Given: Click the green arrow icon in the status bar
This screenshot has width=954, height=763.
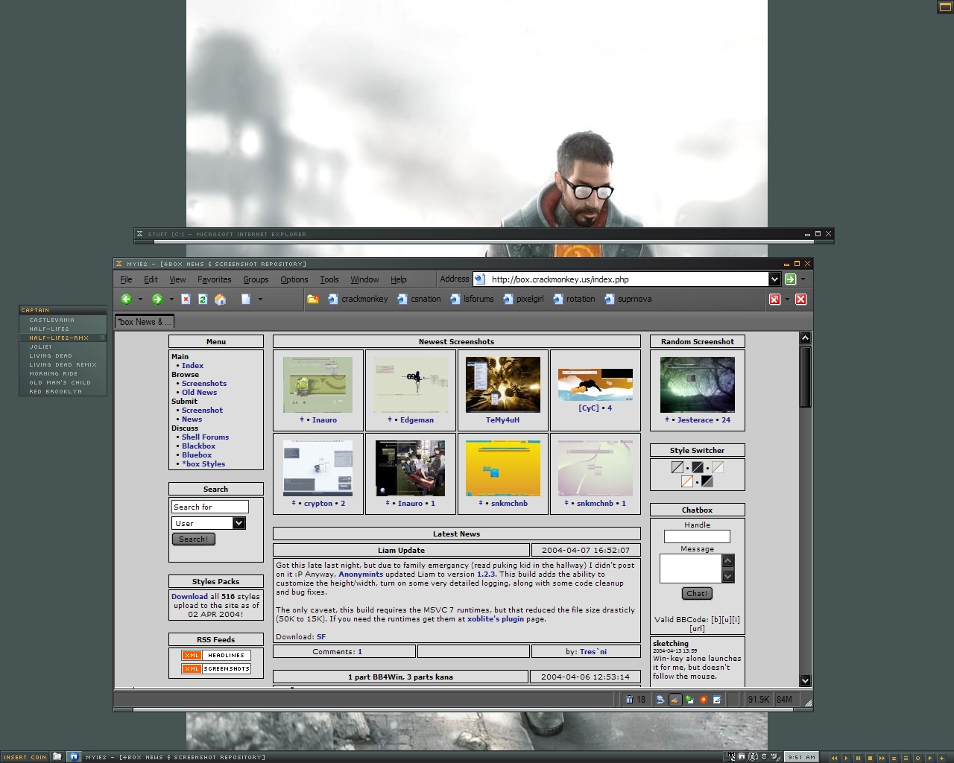Looking at the screenshot, I should [689, 699].
